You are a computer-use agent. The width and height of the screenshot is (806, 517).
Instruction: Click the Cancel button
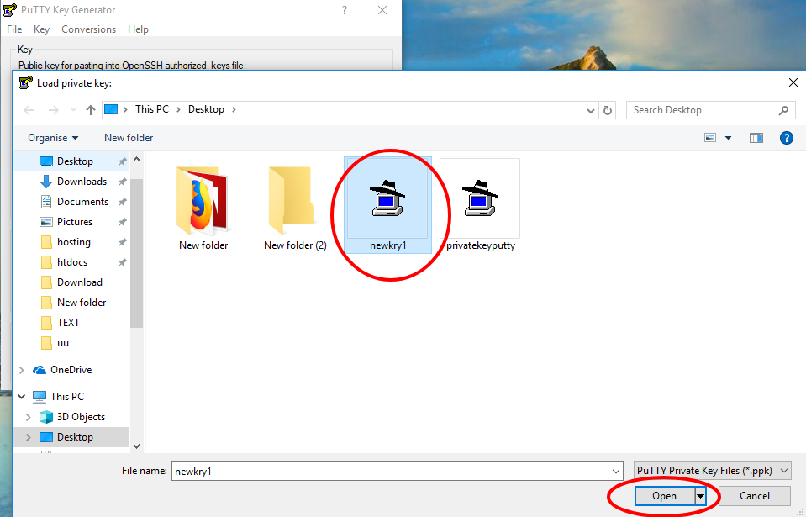tap(754, 496)
